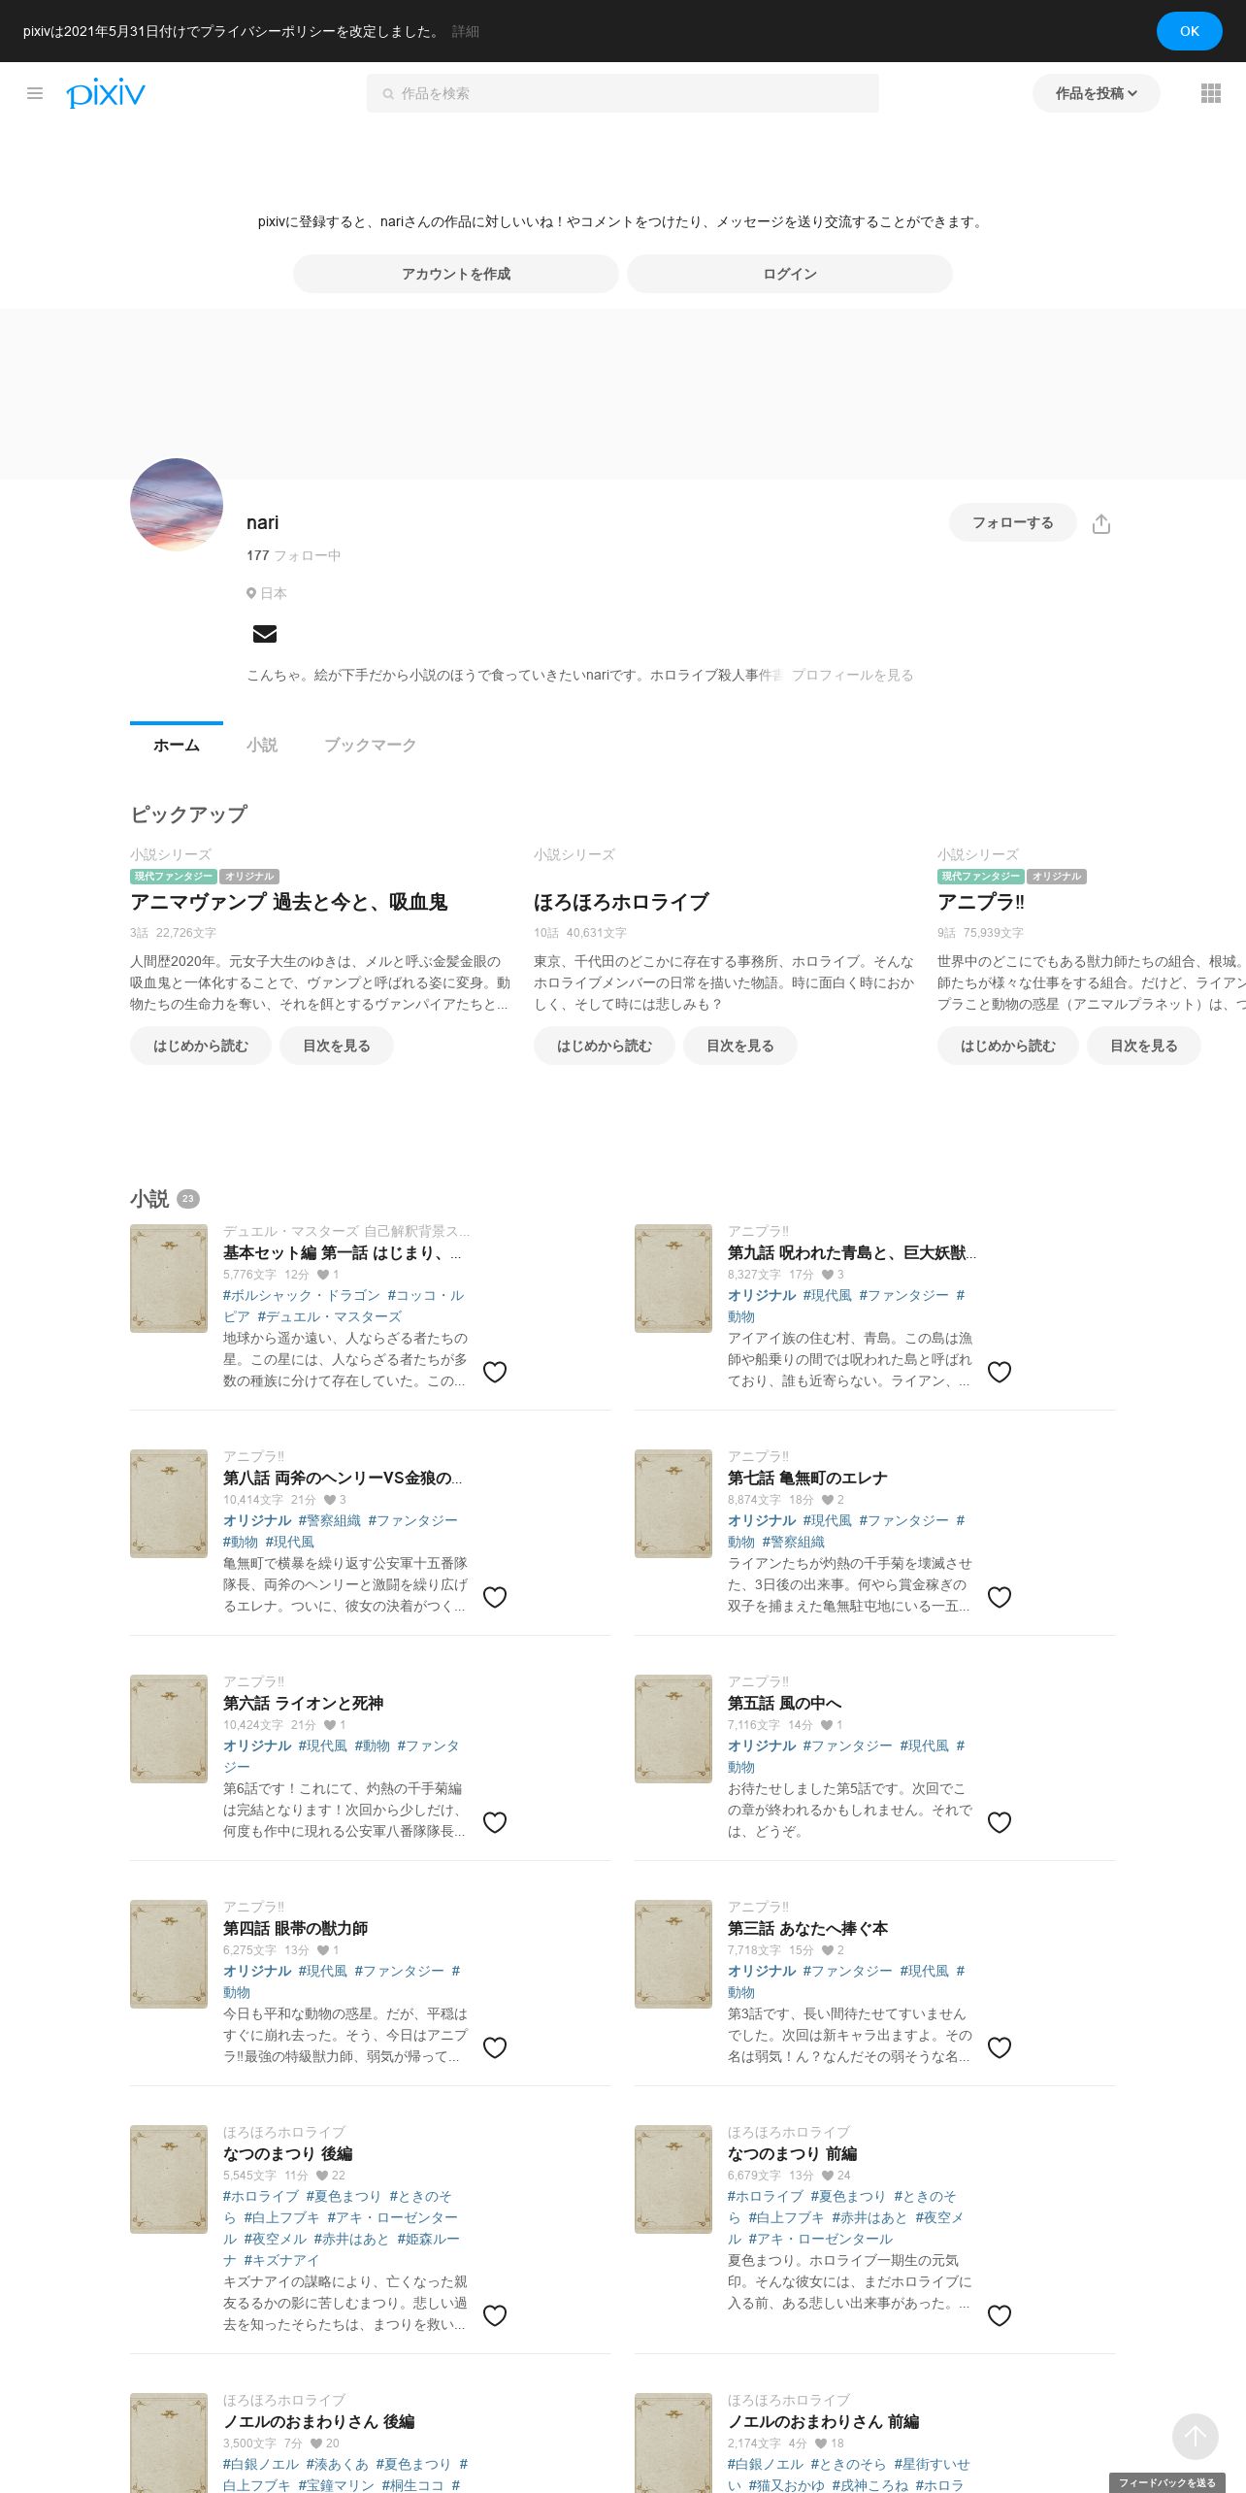Image resolution: width=1246 pixels, height=2493 pixels.
Task: Click nari's profile avatar
Action: point(177,505)
